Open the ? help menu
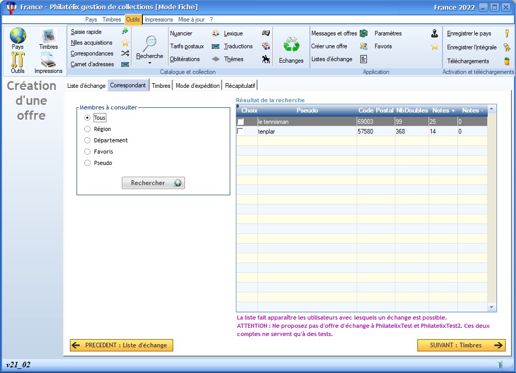The image size is (516, 373). (x=211, y=20)
